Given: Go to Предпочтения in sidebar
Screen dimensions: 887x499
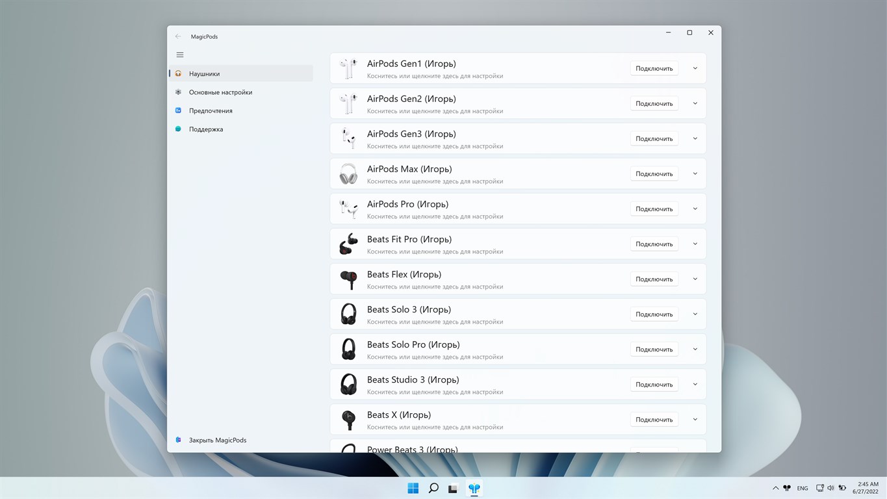Looking at the screenshot, I should (x=211, y=110).
